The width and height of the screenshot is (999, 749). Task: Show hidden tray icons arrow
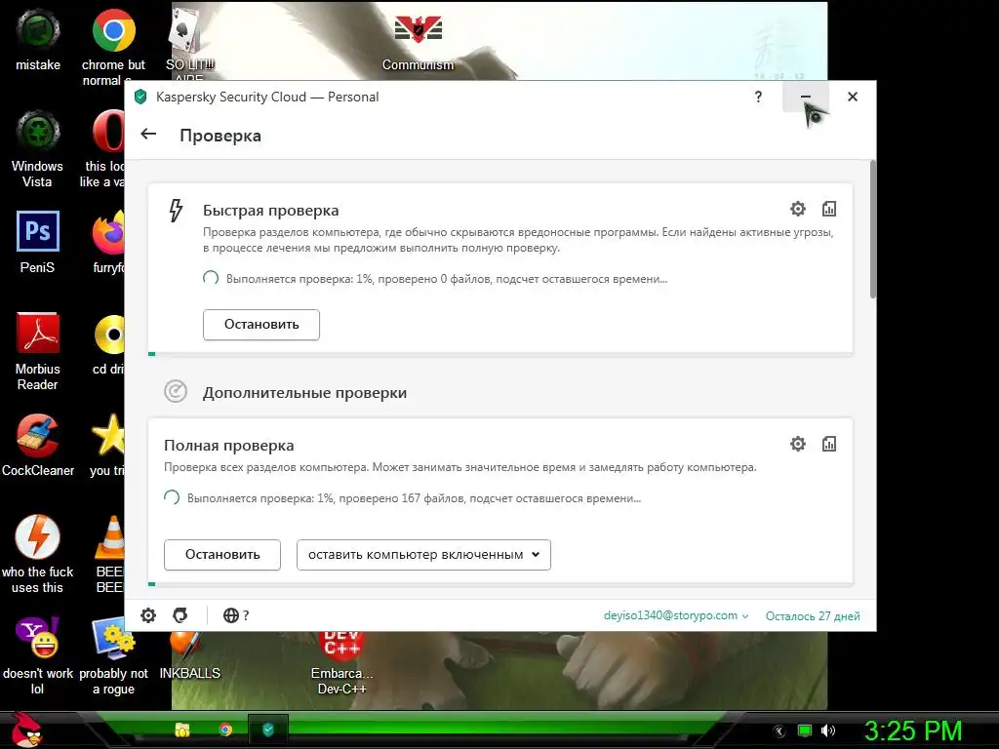point(779,731)
